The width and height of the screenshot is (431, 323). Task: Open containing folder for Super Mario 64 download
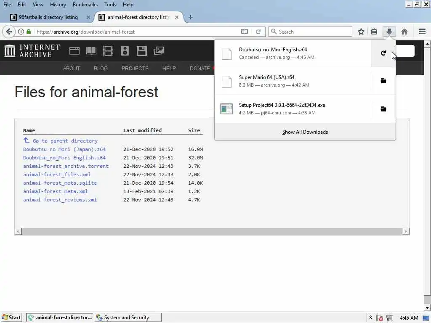click(x=383, y=81)
